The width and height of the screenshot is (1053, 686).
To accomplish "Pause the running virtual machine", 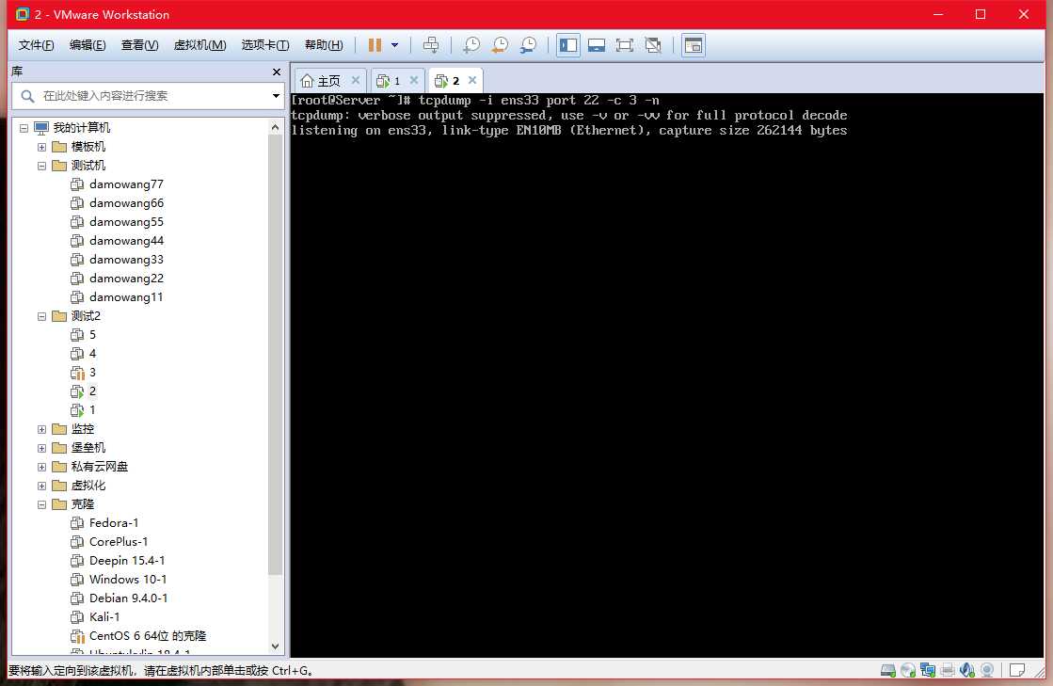I will point(375,45).
